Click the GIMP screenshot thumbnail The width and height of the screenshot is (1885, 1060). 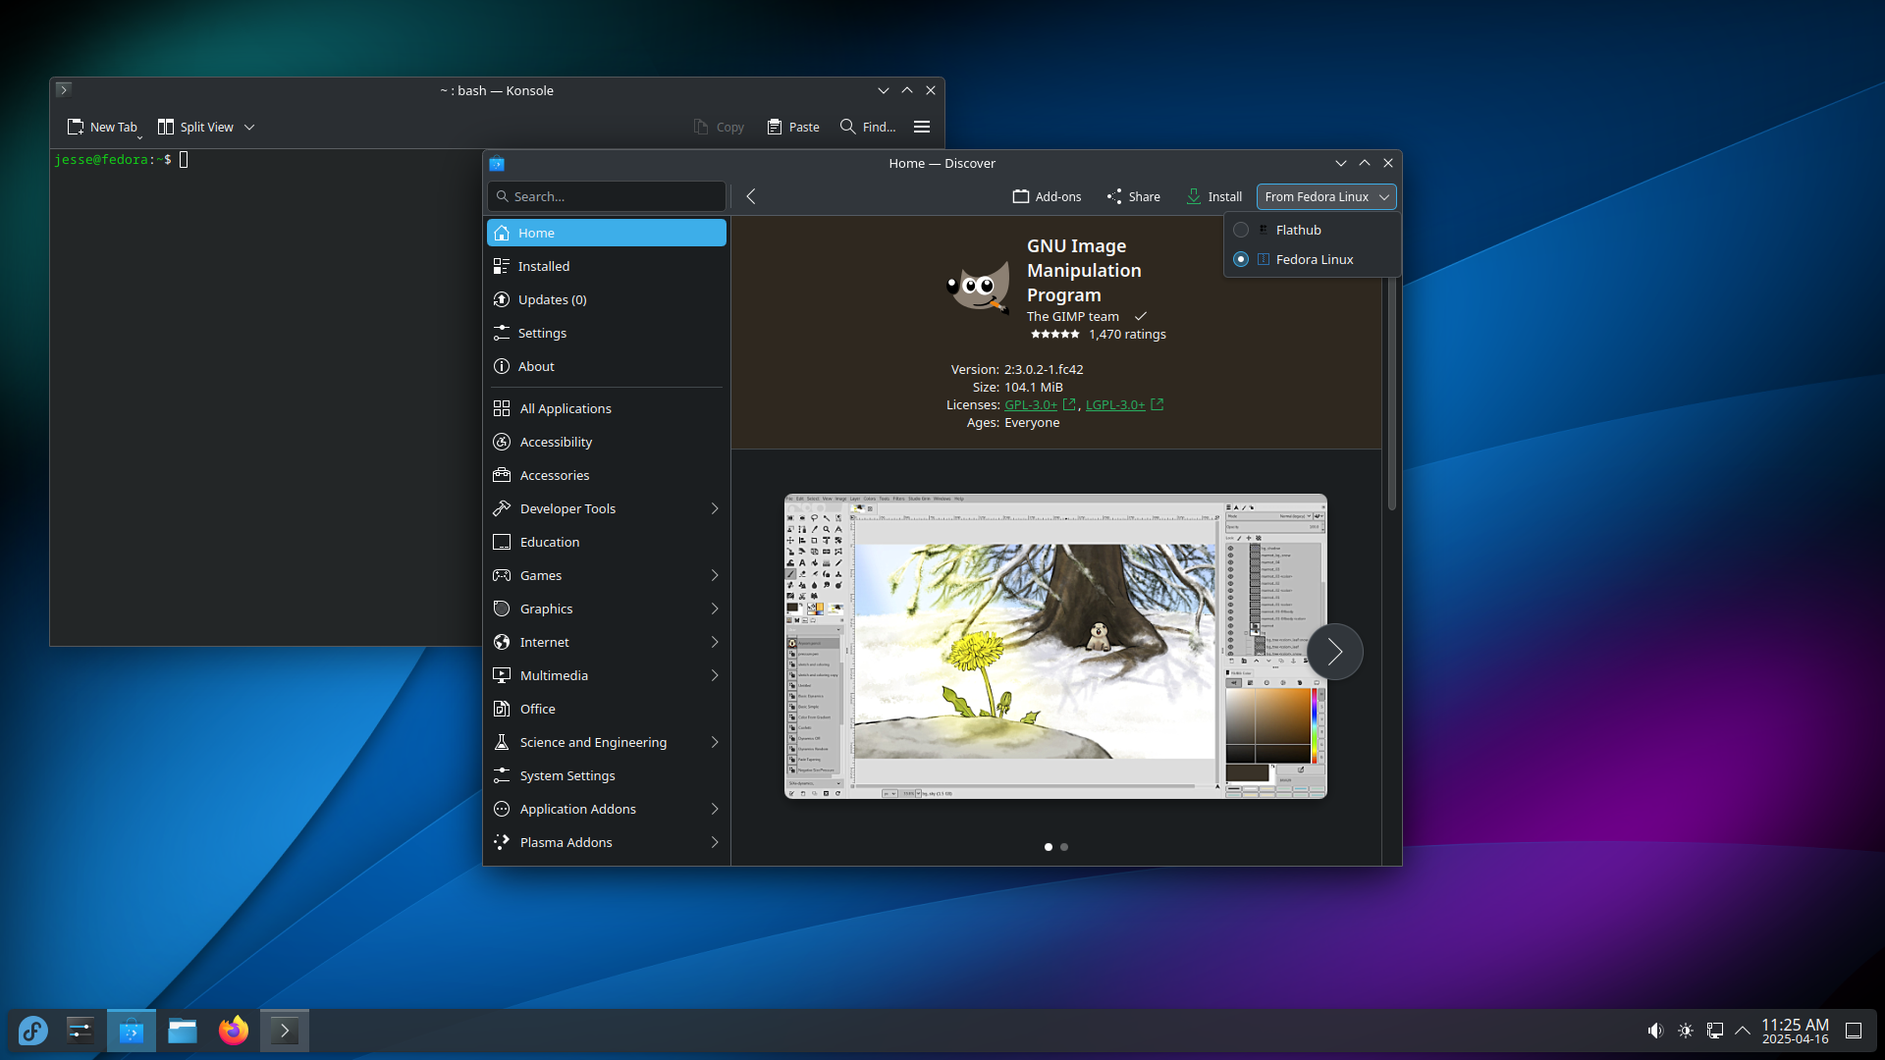pyautogui.click(x=1055, y=646)
